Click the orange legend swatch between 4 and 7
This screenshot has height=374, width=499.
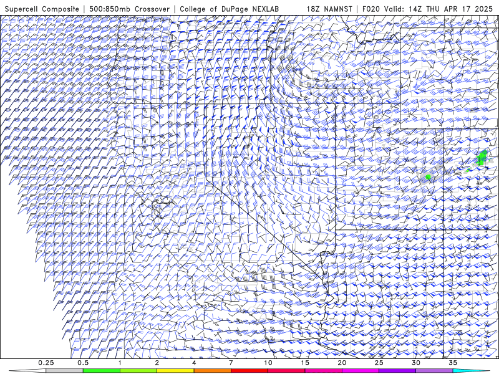pos(212,371)
